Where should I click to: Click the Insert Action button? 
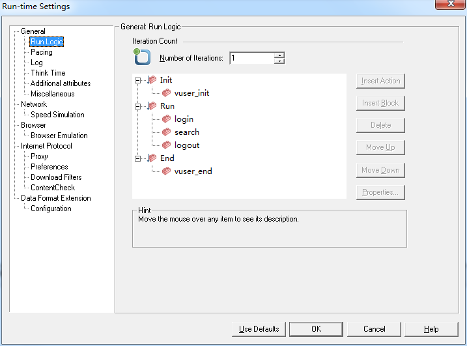pyautogui.click(x=380, y=81)
